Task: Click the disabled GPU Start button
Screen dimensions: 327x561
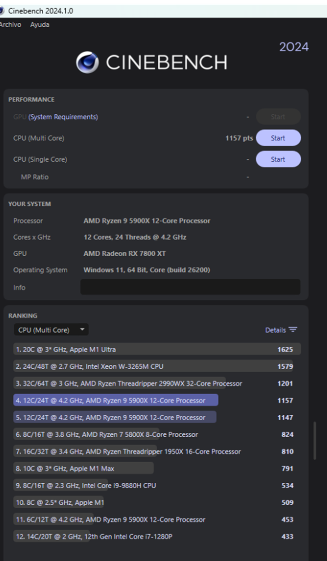Action: 278,117
